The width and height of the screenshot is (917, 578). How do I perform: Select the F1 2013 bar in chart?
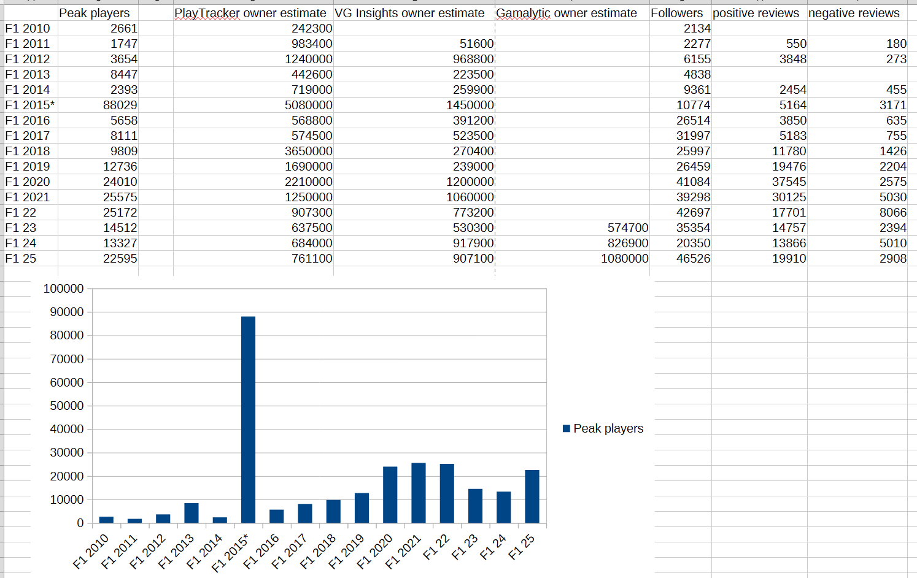click(x=192, y=513)
